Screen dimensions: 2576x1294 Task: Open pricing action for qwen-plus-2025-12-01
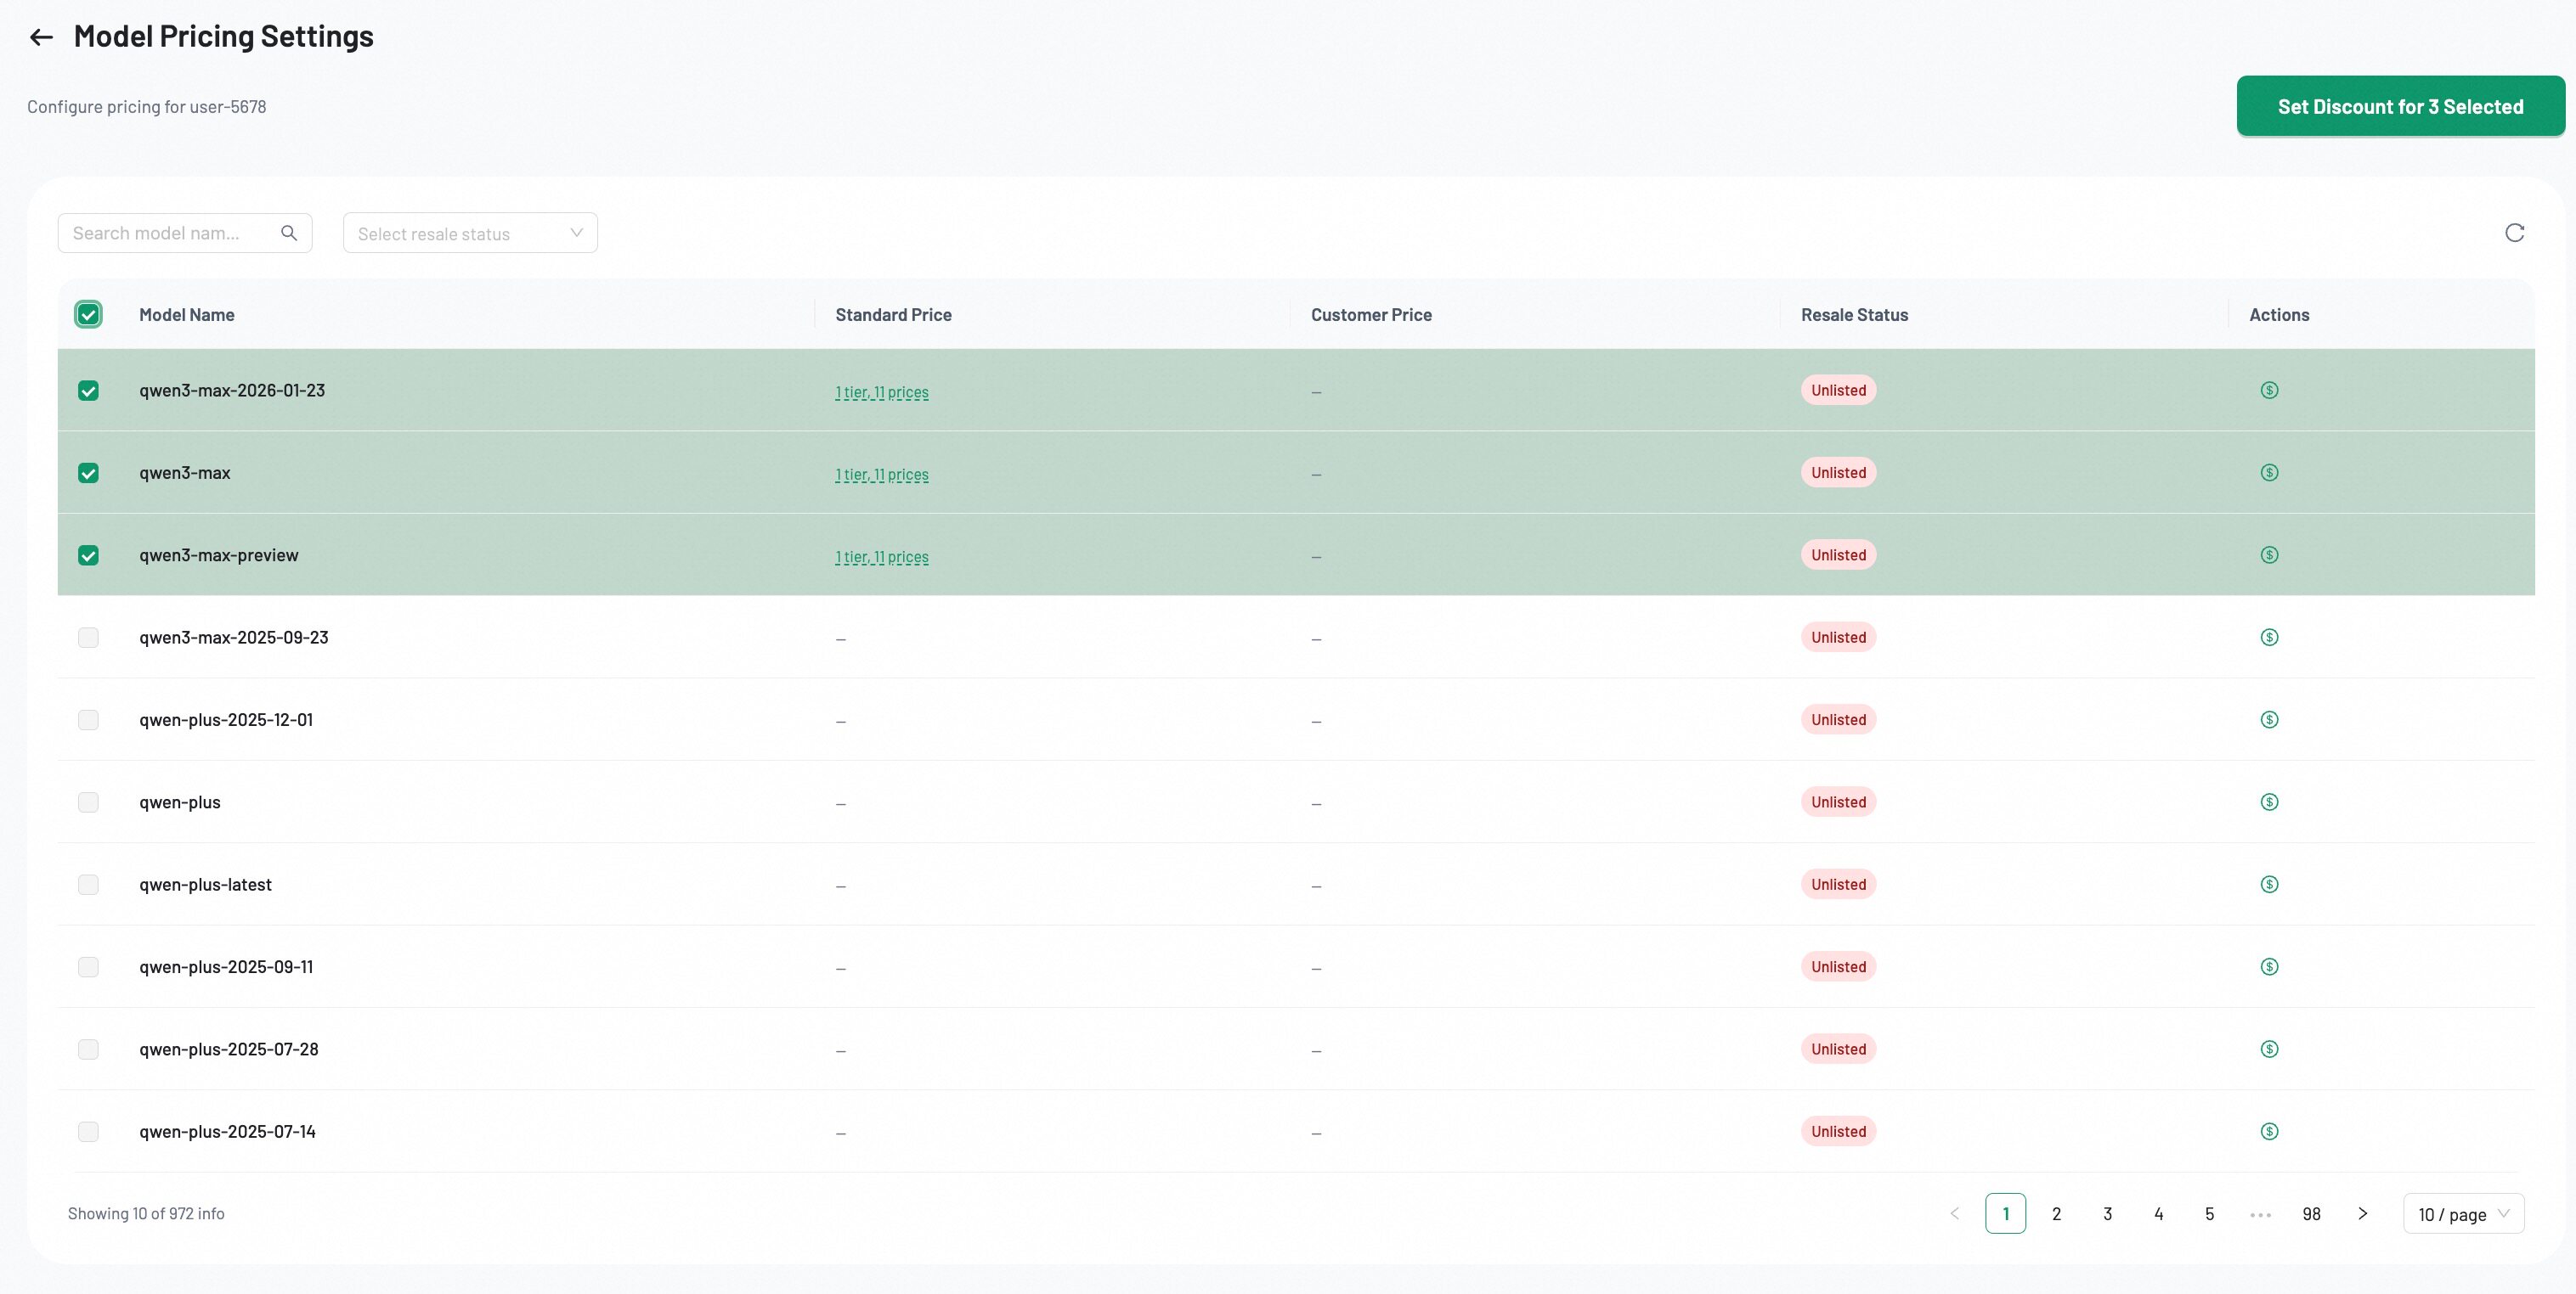coord(2269,720)
